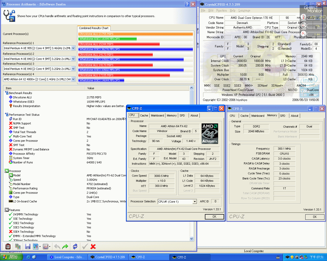Screen dimensions: 327x261
Task: Click the scroll down arrow of Sandra list
Action: tap(192, 239)
